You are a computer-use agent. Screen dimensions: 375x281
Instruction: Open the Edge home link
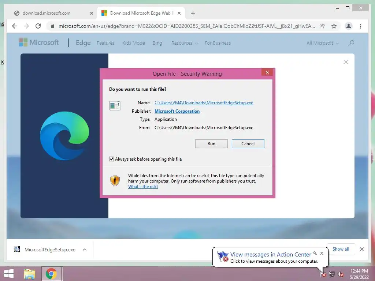(x=83, y=43)
